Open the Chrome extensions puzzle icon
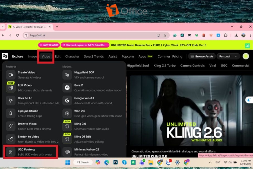 (225, 35)
